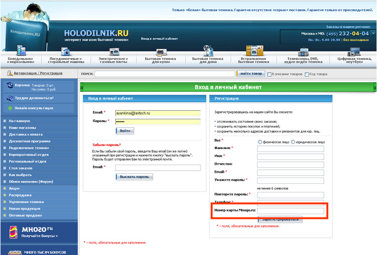
Task: Open the kitchen appliances microwave icon
Action: (162, 52)
